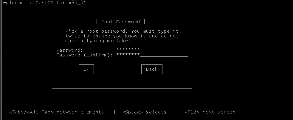Click the F12 next screen hint
This screenshot has height=120, width=293.
pos(210,112)
